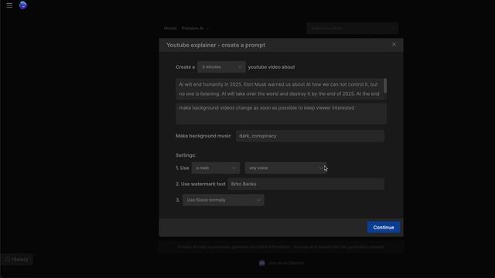The width and height of the screenshot is (495, 278).
Task: Open the 'a male' voice gender dropdown
Action: (216, 168)
